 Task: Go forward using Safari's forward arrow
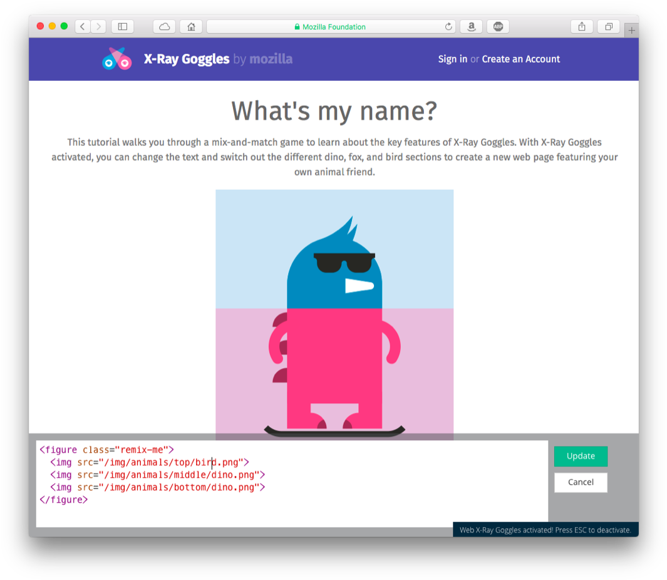tap(98, 26)
